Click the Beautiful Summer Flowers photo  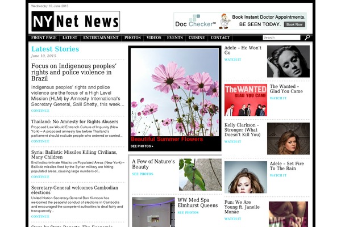click(174, 92)
